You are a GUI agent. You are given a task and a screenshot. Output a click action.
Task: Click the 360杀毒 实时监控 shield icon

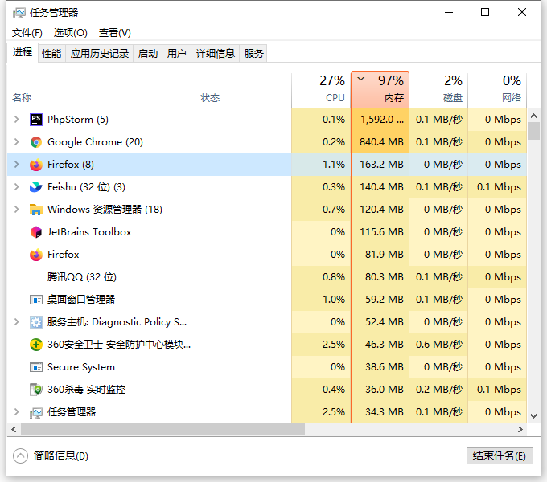coord(36,390)
